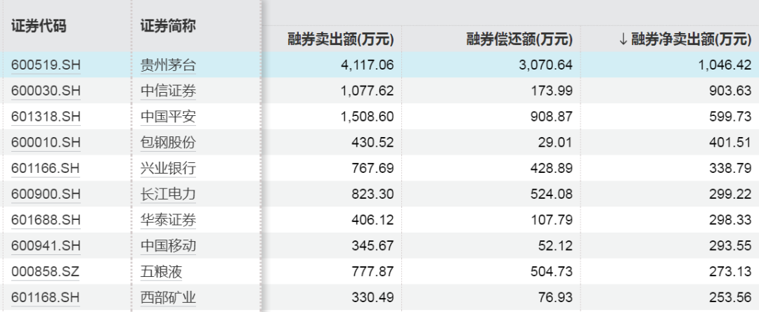The height and width of the screenshot is (312, 759).
Task: Sort by 融券偿还额(万元) column header
Action: (519, 39)
